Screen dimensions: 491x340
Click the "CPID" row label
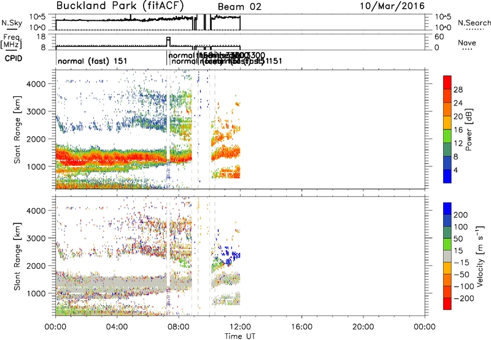coord(14,58)
